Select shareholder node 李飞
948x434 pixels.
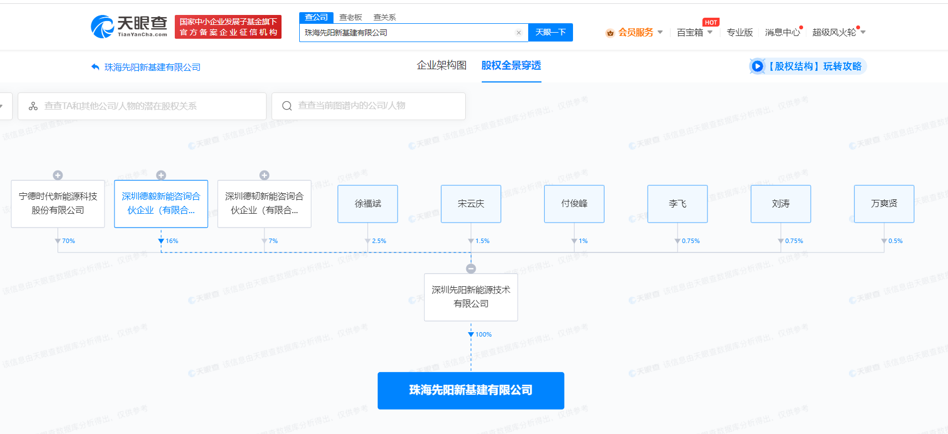(x=678, y=204)
